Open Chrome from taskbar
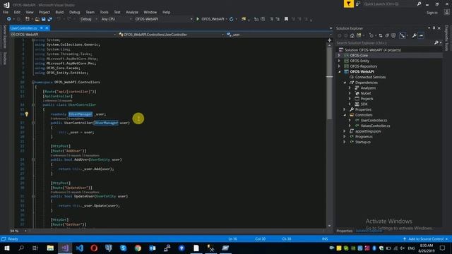This screenshot has height=254, width=452. pos(138,248)
